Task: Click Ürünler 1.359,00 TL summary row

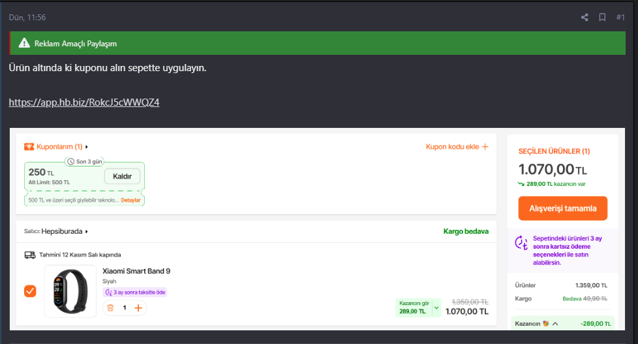Action: click(561, 285)
